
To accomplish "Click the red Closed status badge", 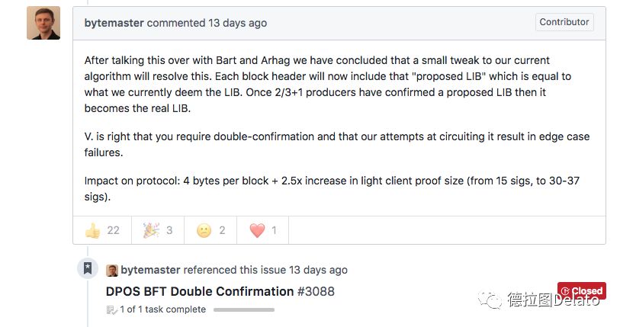I will [x=582, y=291].
